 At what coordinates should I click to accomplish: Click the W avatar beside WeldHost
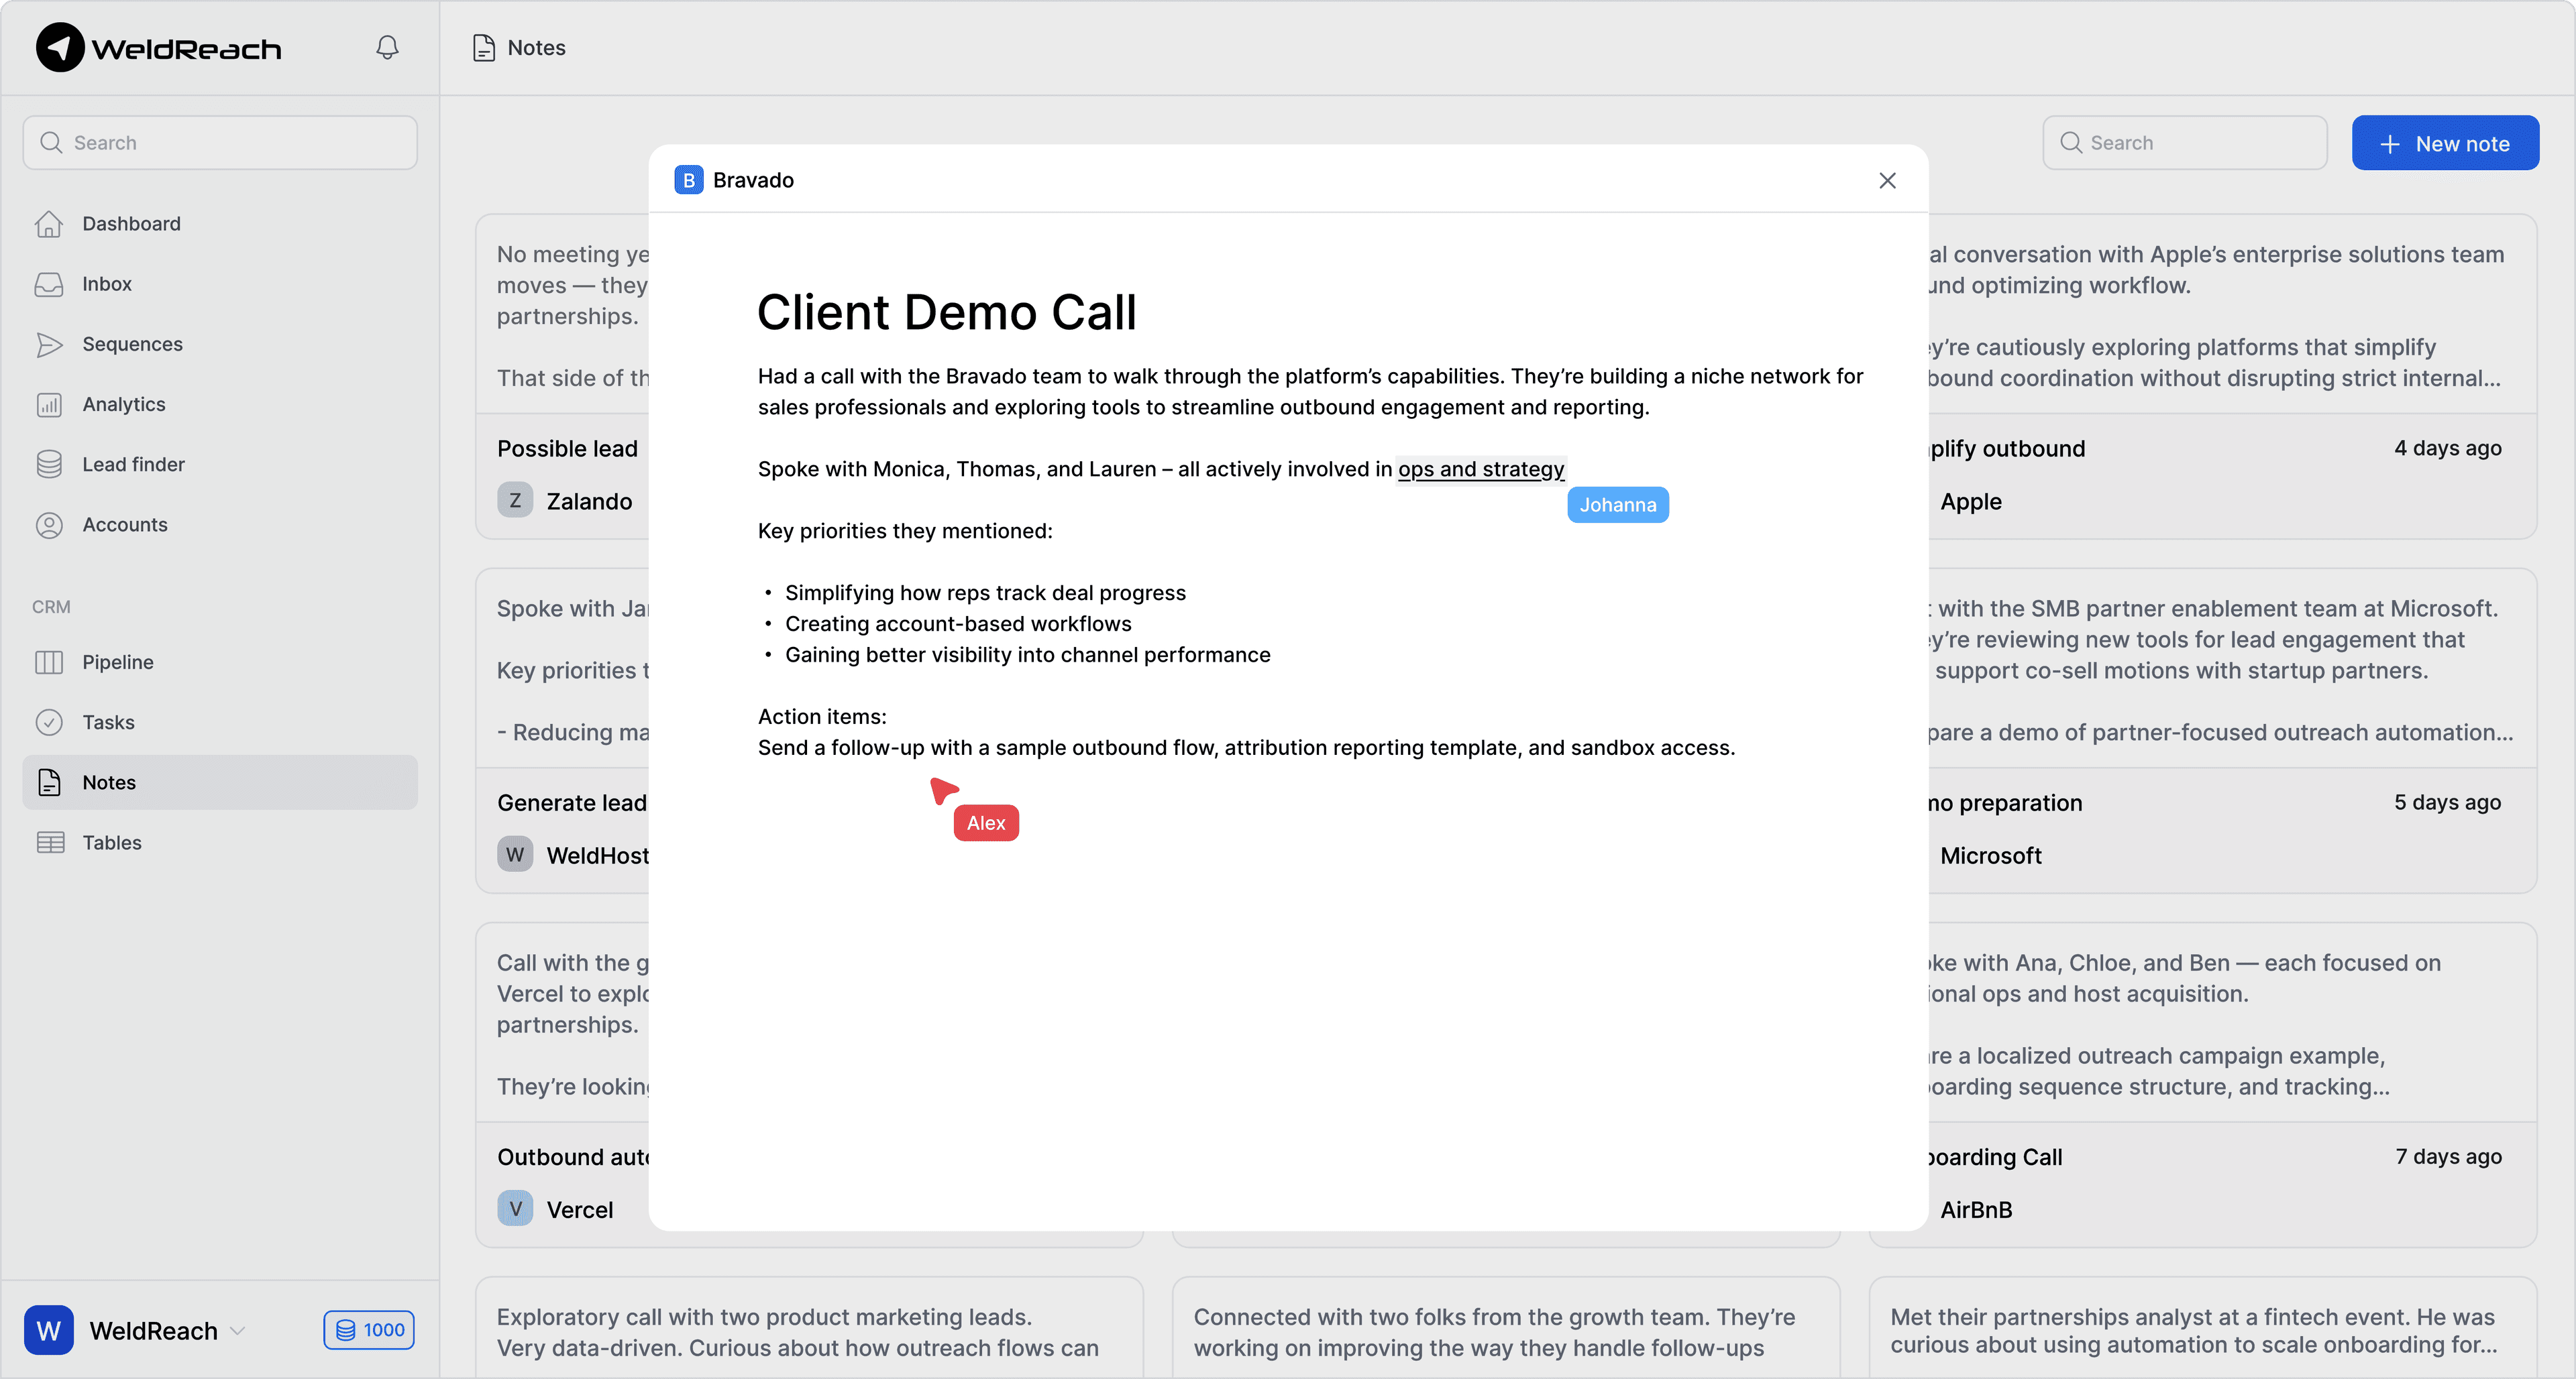coord(515,854)
